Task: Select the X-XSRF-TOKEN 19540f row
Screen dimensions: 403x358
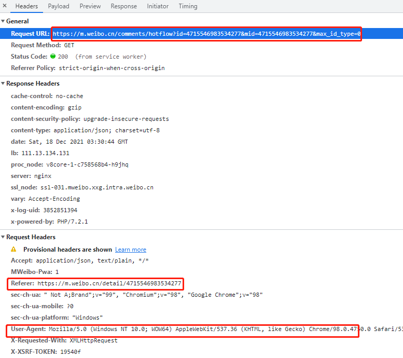Action: pyautogui.click(x=46, y=352)
